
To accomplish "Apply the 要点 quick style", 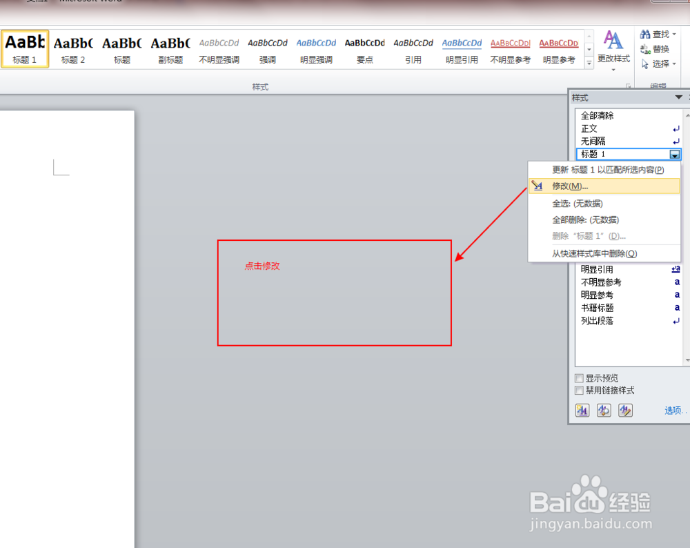I will click(364, 49).
